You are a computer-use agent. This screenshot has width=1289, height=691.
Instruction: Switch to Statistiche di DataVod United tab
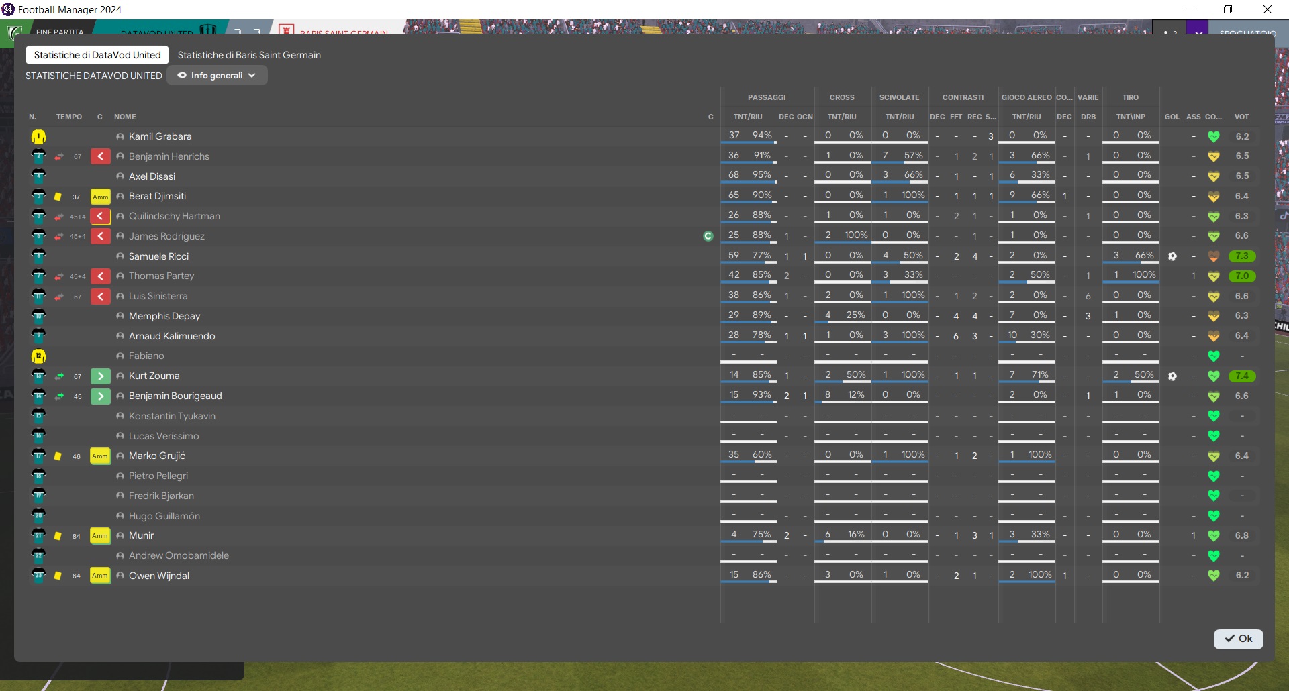97,55
